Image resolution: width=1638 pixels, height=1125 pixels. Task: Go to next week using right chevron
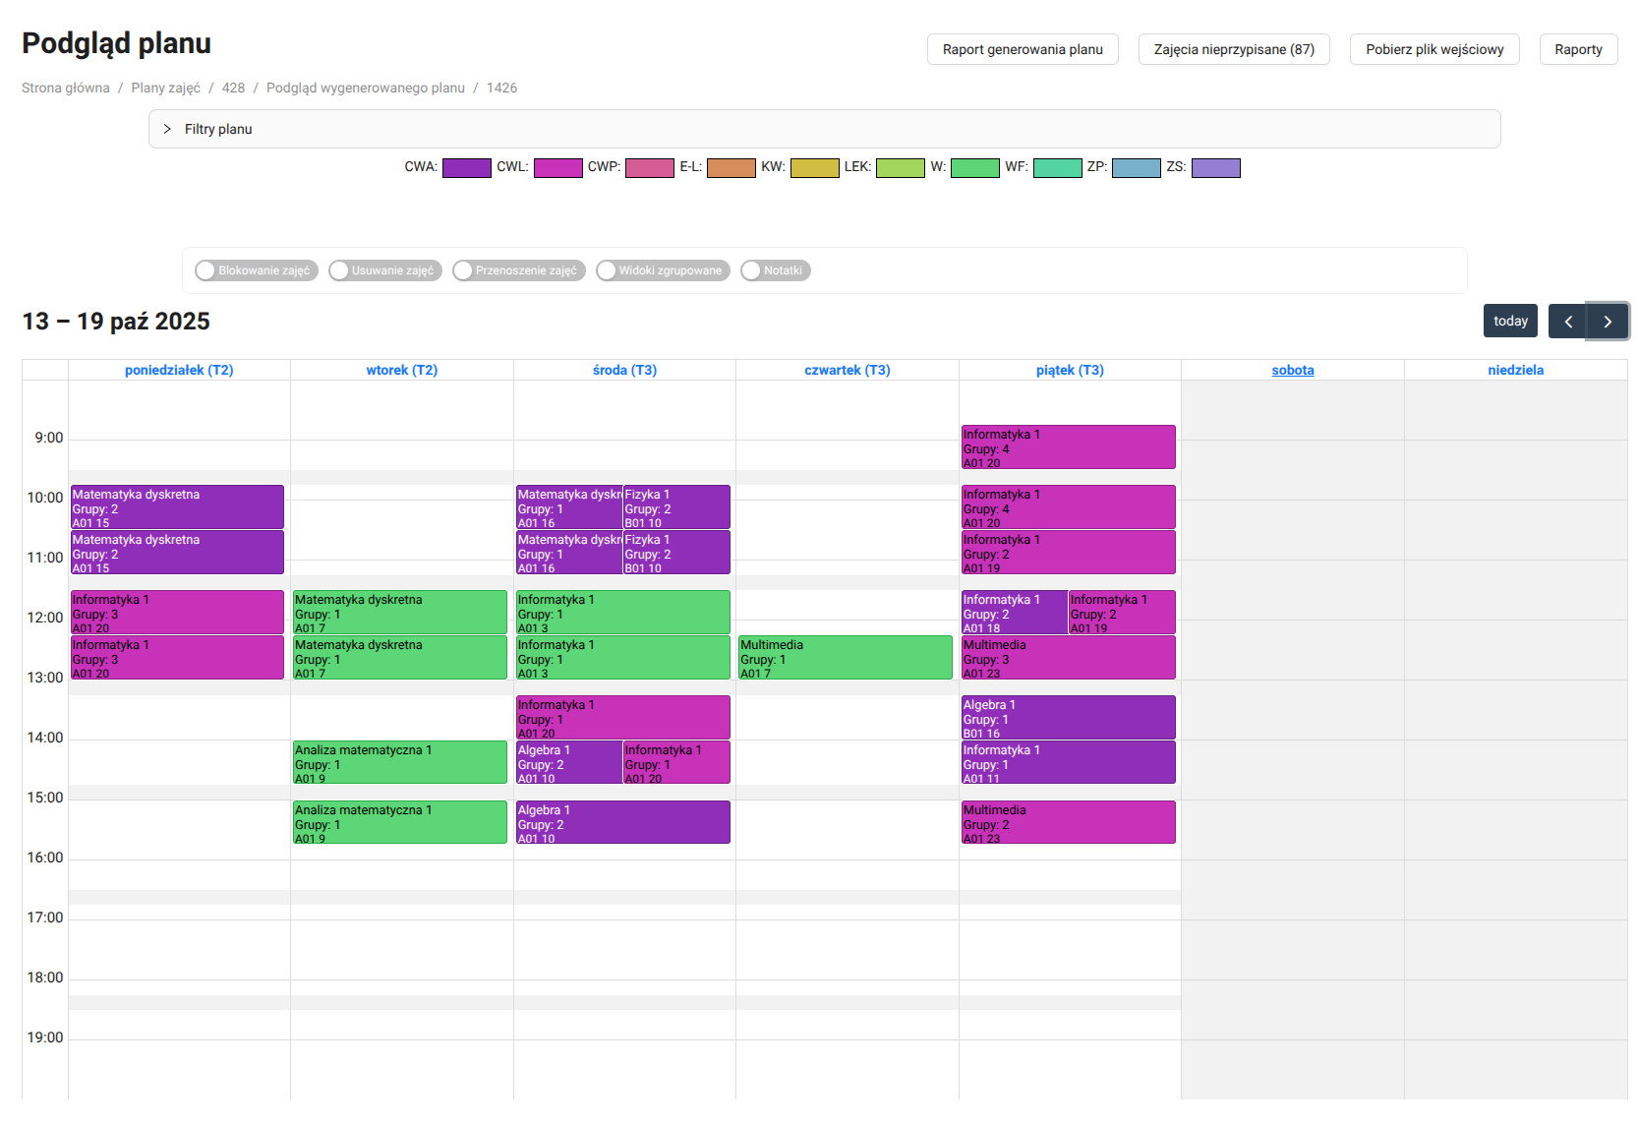coord(1608,322)
